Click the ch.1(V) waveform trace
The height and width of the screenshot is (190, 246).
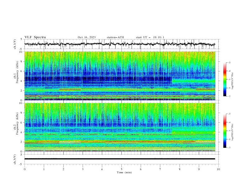point(120,44)
